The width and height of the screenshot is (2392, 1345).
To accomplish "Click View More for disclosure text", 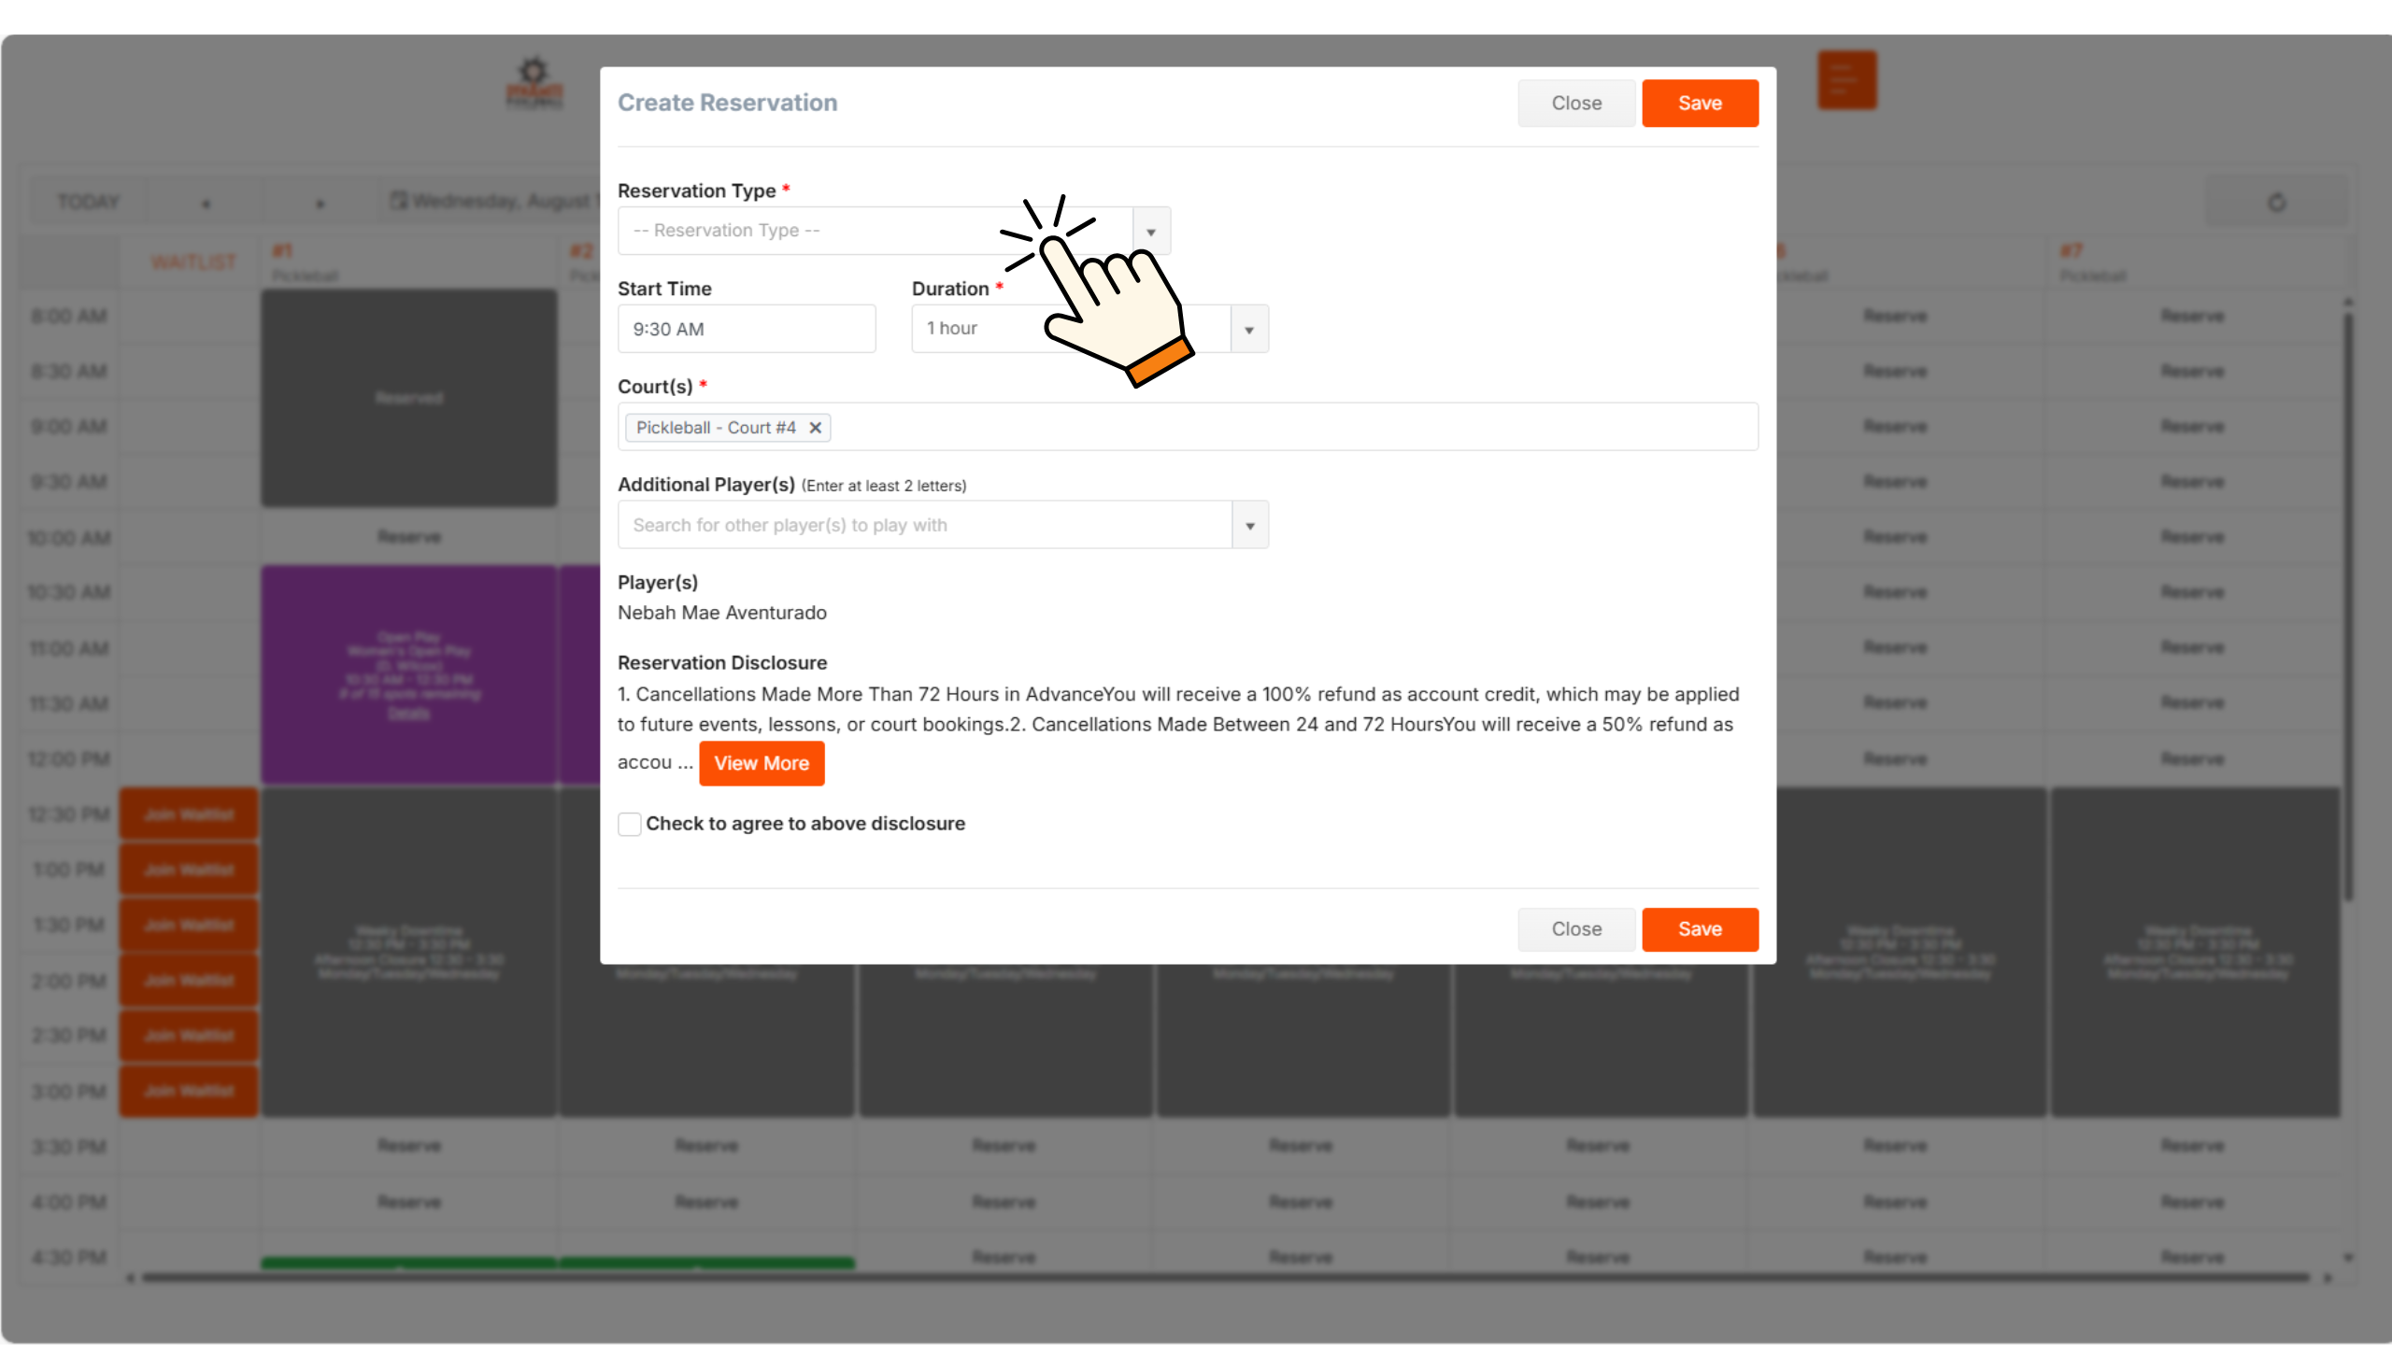I will click(762, 763).
